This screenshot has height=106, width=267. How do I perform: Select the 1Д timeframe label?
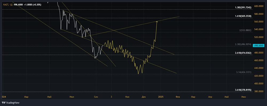coord(11,5)
